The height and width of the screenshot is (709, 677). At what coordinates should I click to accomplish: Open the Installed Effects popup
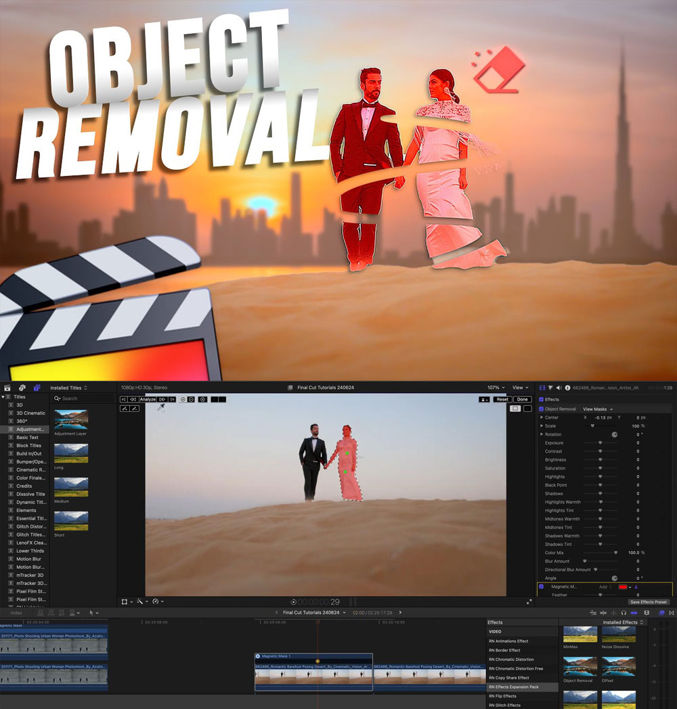click(x=623, y=622)
